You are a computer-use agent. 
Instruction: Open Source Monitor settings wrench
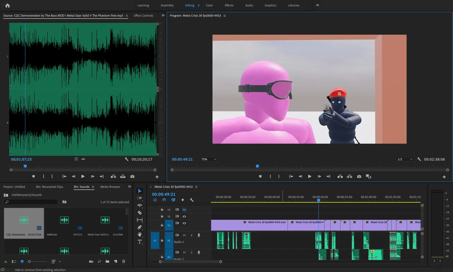coord(126,159)
